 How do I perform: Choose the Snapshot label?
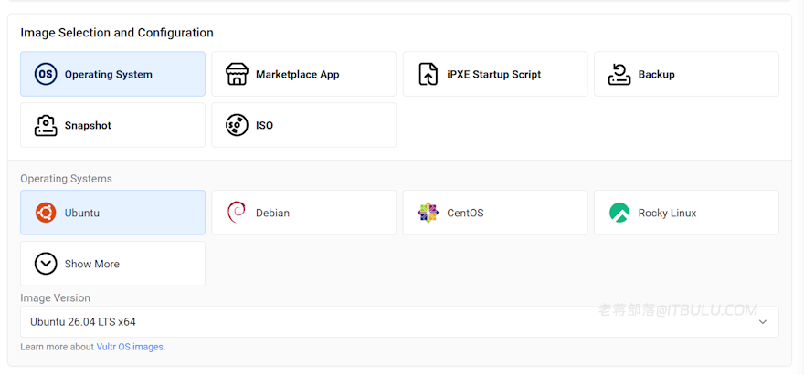[x=88, y=126]
